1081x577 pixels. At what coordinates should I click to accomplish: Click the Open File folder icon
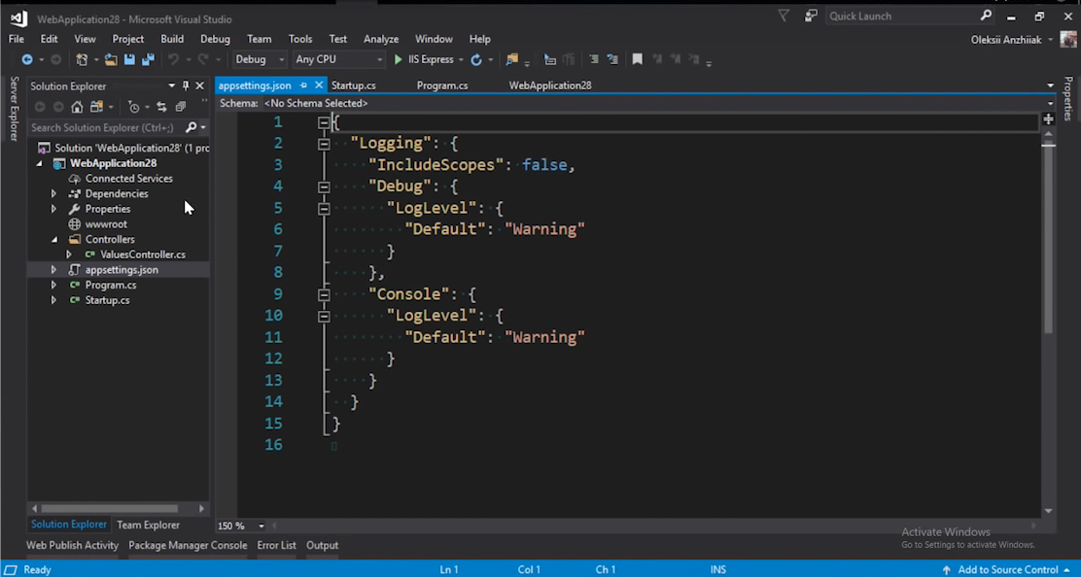(x=110, y=60)
